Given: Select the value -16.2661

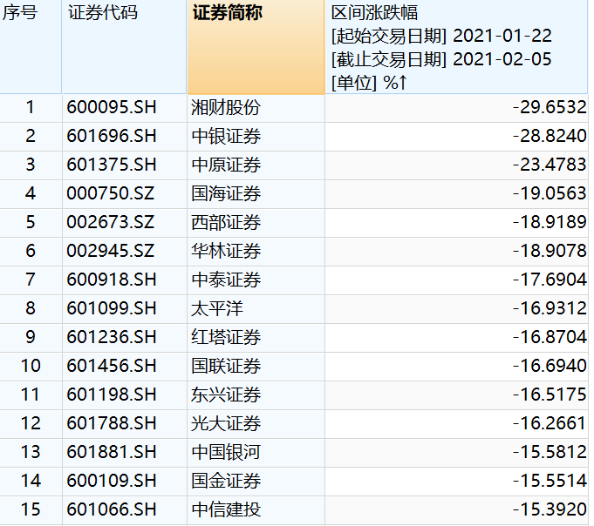Looking at the screenshot, I should tap(550, 423).
